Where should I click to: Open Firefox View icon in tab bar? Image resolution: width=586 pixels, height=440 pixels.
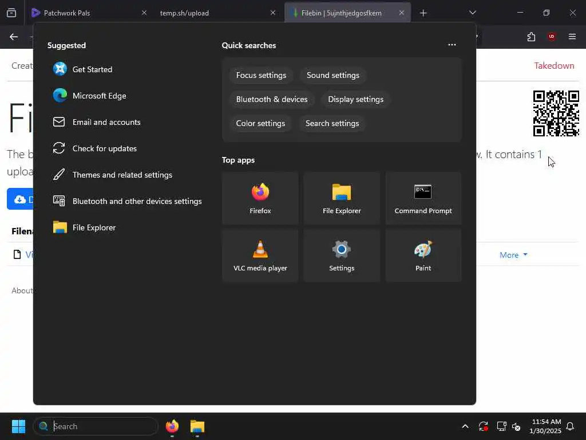click(11, 13)
